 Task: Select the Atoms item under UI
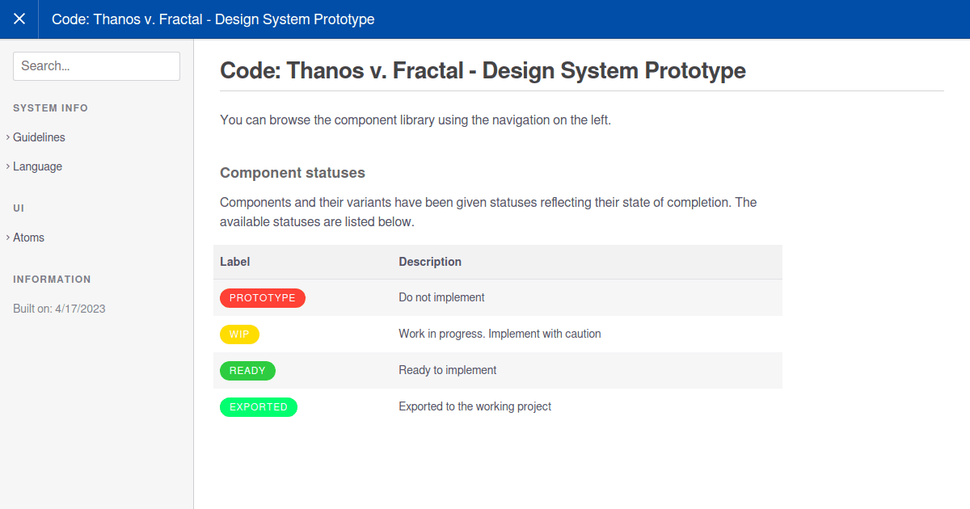click(28, 238)
